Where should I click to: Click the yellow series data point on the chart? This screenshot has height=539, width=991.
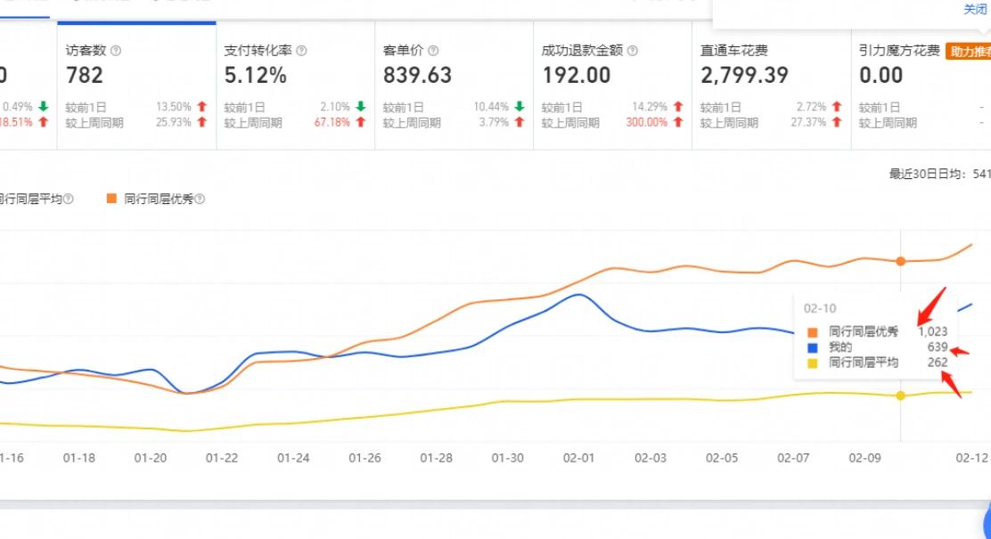pos(900,396)
